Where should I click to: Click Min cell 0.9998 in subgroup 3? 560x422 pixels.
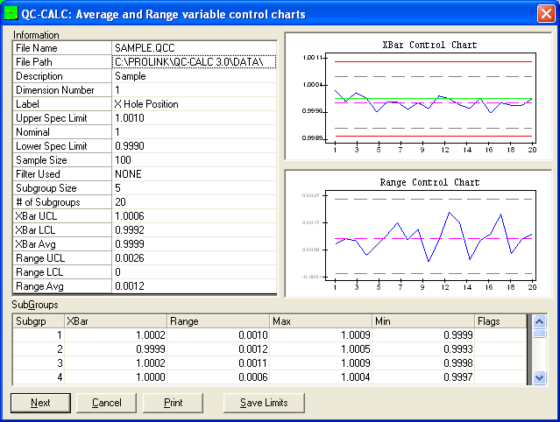(x=423, y=363)
